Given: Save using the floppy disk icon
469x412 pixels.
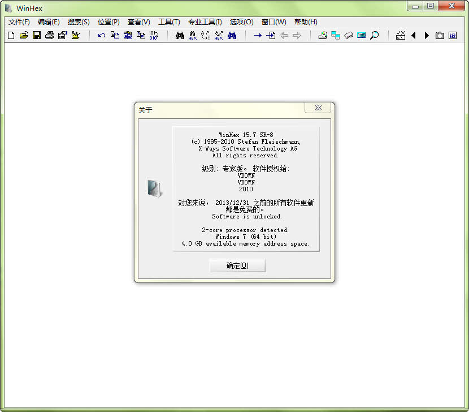Looking at the screenshot, I should (x=37, y=35).
